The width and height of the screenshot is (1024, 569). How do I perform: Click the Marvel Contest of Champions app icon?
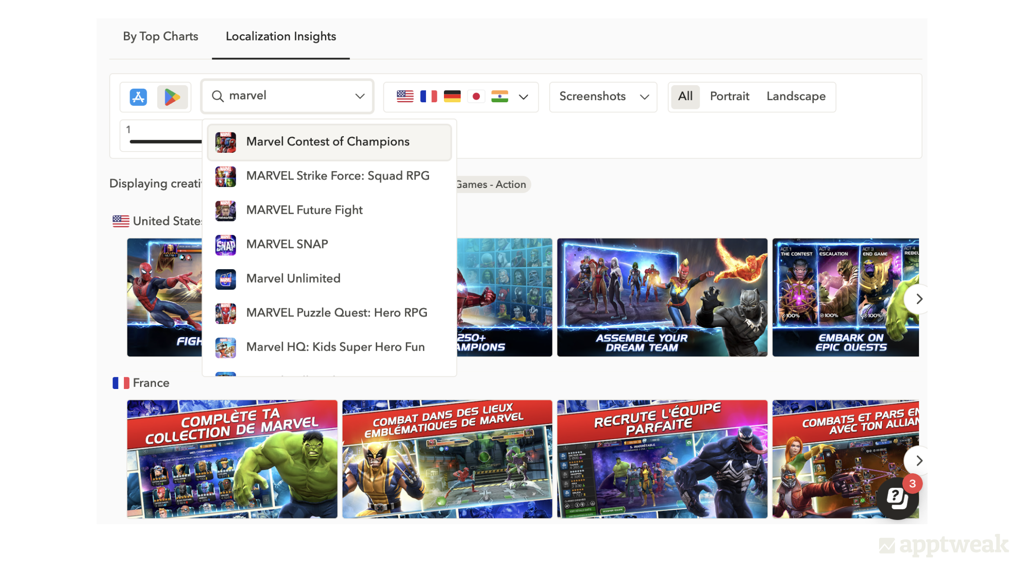225,142
